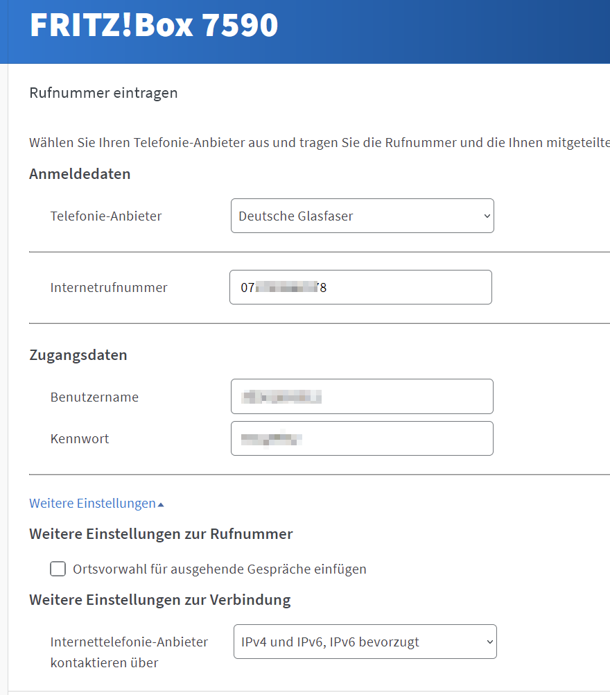Click the Ortsvorwahl für ausgehende Gespräche label text
The image size is (610, 695).
(x=220, y=569)
